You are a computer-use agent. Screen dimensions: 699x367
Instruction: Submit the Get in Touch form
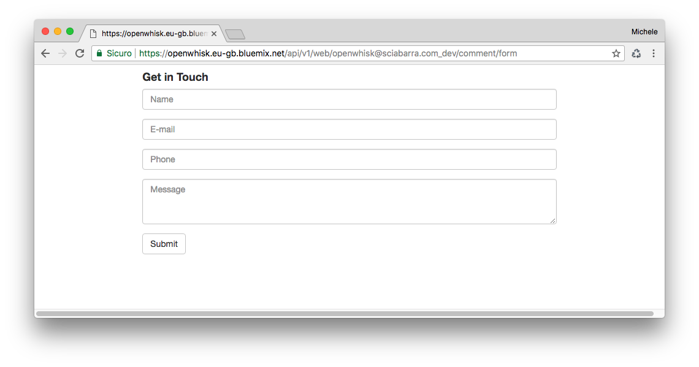pos(164,243)
